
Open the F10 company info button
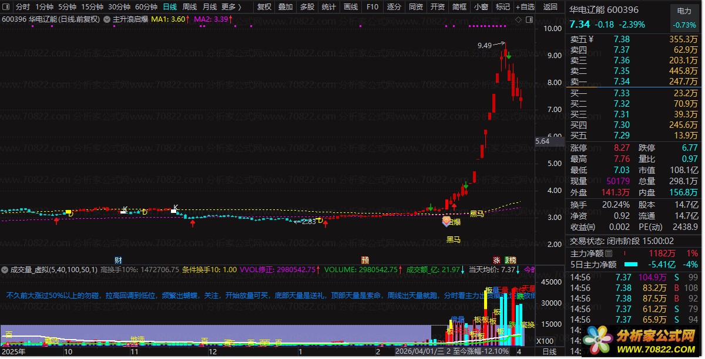pos(372,7)
